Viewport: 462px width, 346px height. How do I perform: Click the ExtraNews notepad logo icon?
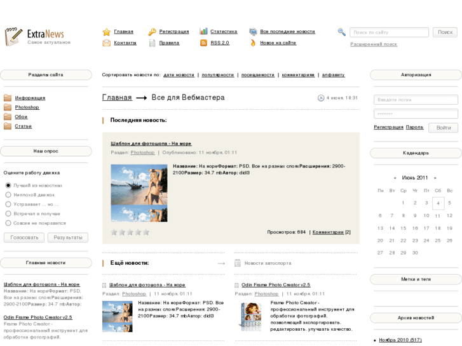click(13, 37)
